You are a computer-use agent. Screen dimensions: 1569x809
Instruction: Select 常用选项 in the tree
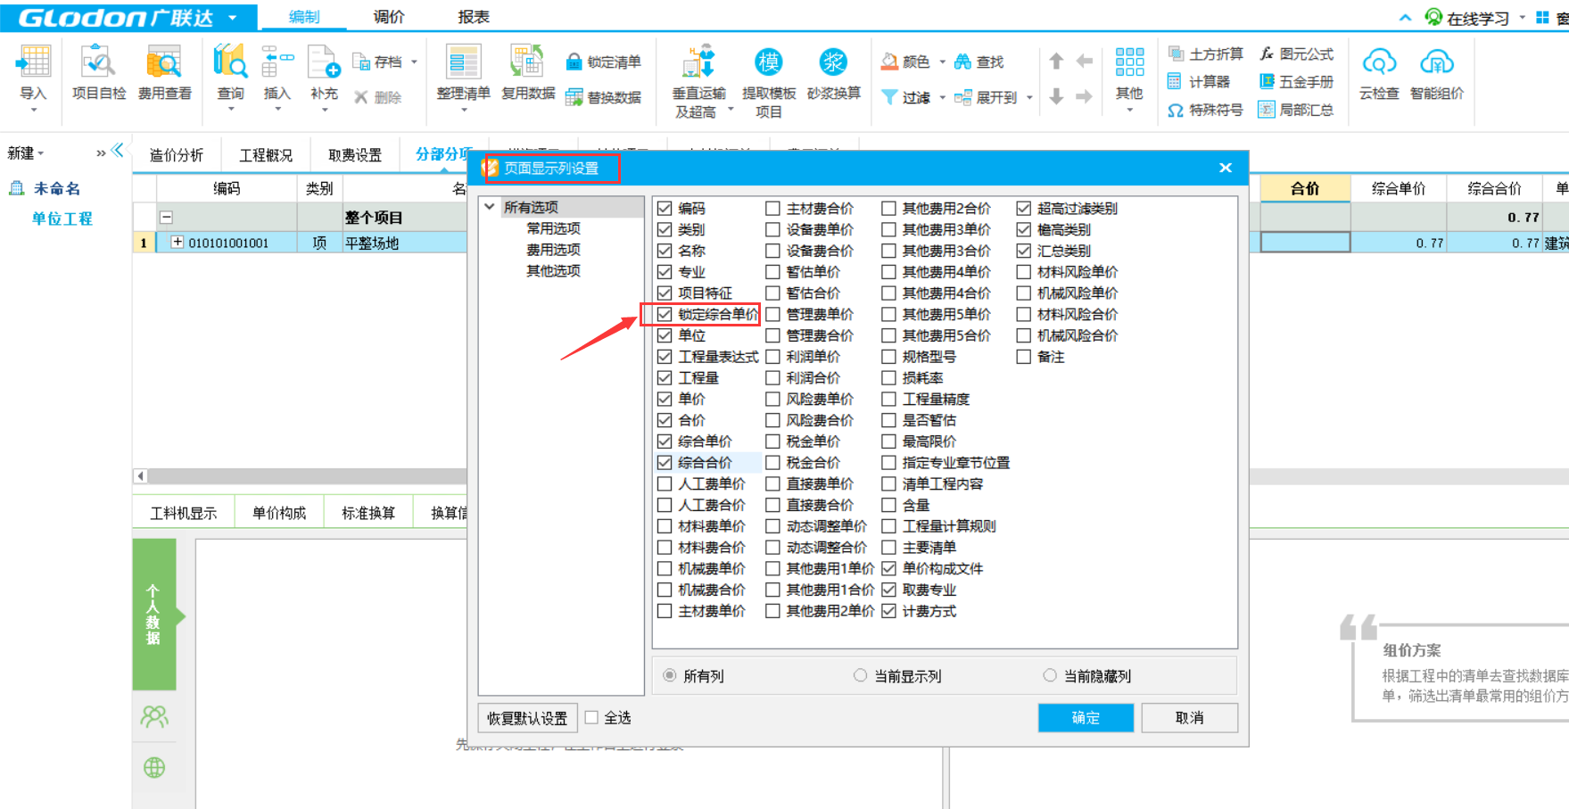click(553, 228)
